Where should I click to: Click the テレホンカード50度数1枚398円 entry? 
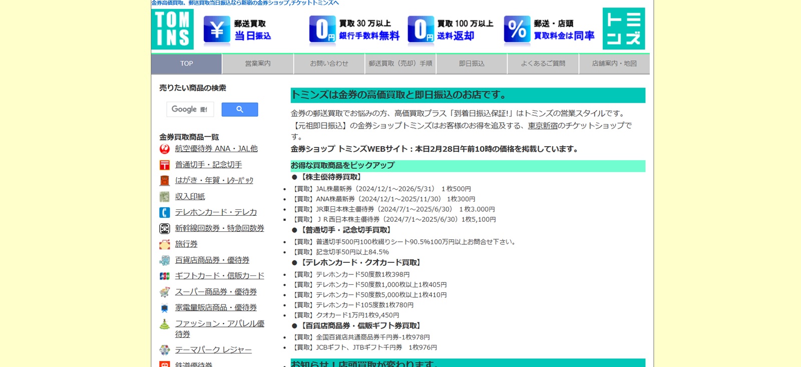click(350, 275)
